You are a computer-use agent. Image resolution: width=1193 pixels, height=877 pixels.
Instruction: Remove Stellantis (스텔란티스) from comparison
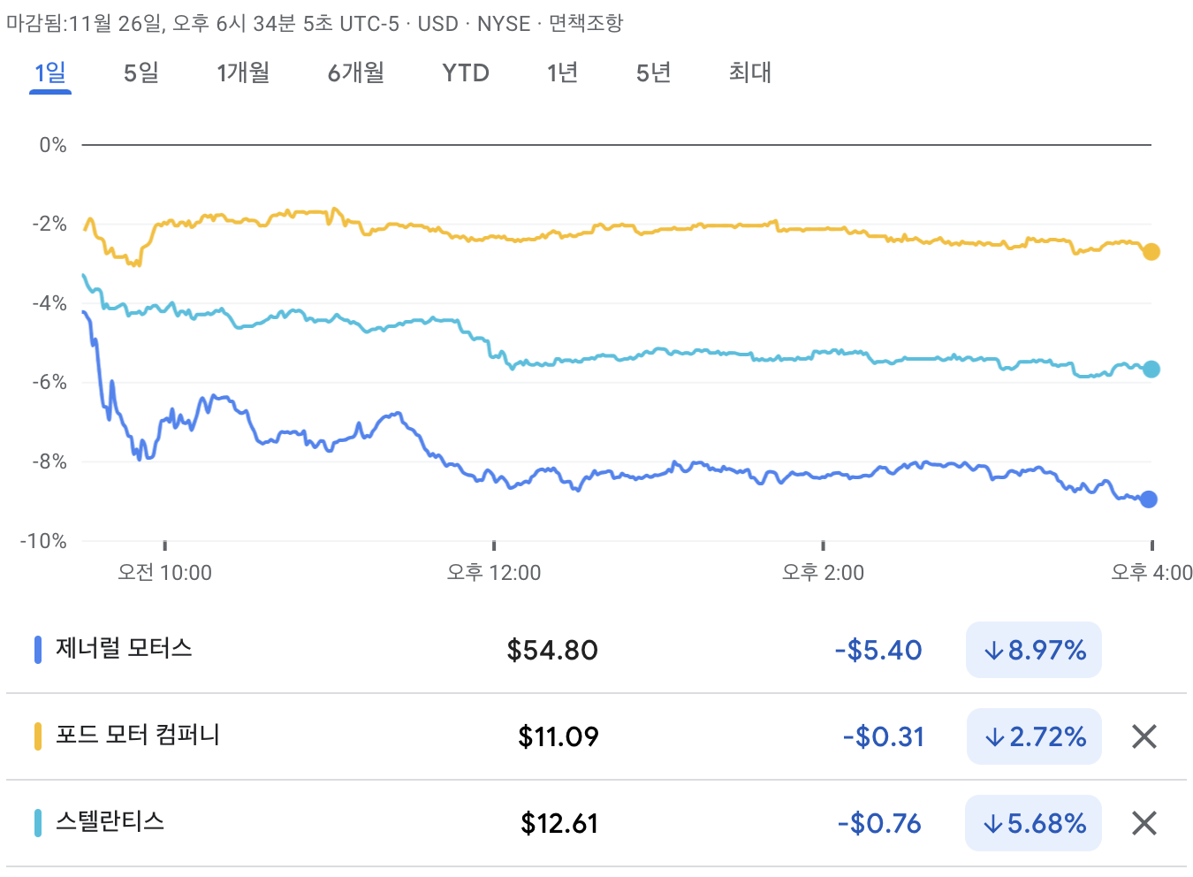click(x=1144, y=823)
